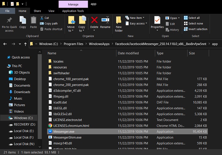The image size is (222, 155).
Task: Click Invert selection
Action: 196,29
